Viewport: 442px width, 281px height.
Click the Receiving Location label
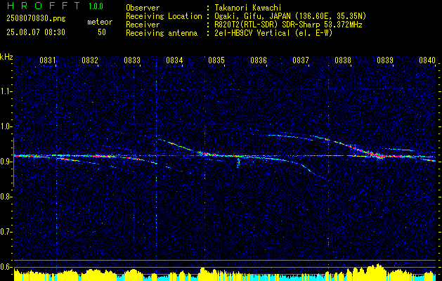point(164,16)
